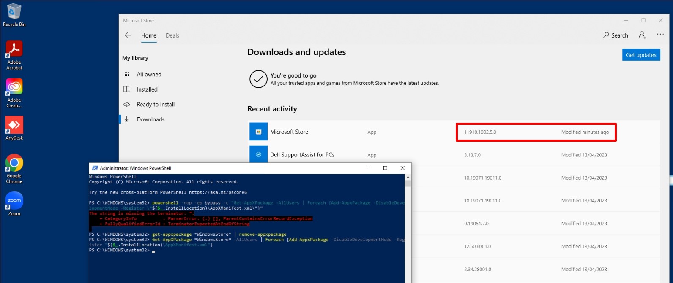Viewport: 673px width, 283px height.
Task: Go back using the Store back arrow
Action: (x=128, y=35)
